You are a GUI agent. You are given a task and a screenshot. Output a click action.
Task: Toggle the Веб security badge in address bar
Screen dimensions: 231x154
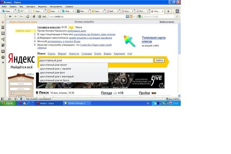coord(42,17)
